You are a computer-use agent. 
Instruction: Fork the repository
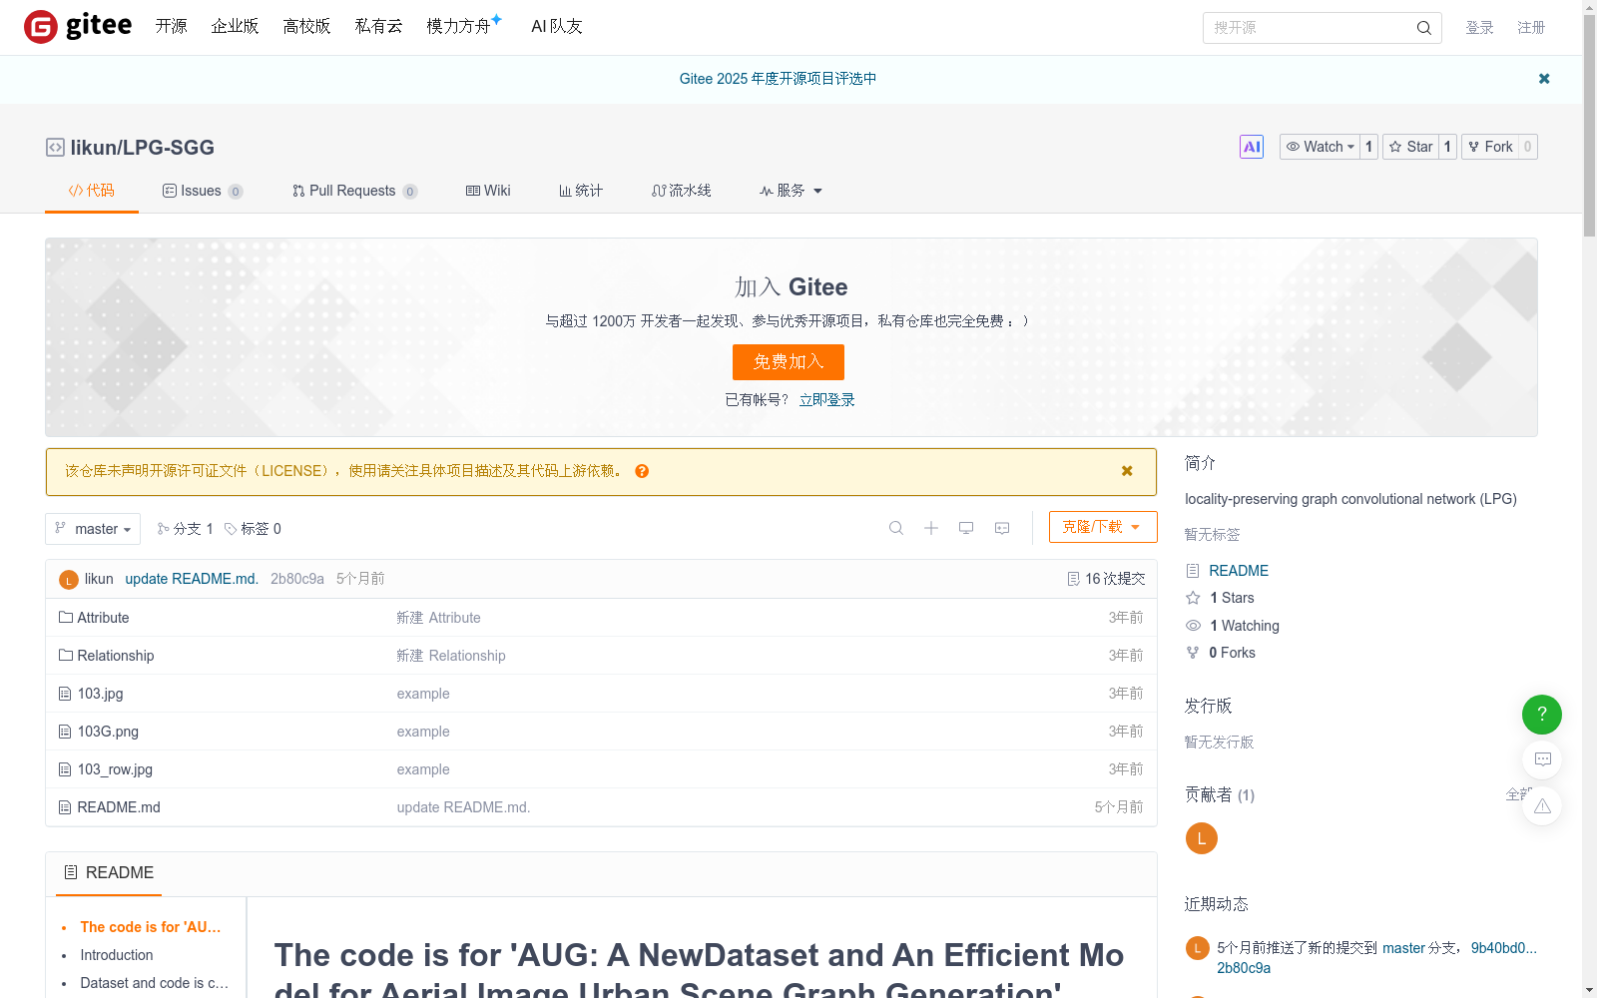tap(1490, 147)
